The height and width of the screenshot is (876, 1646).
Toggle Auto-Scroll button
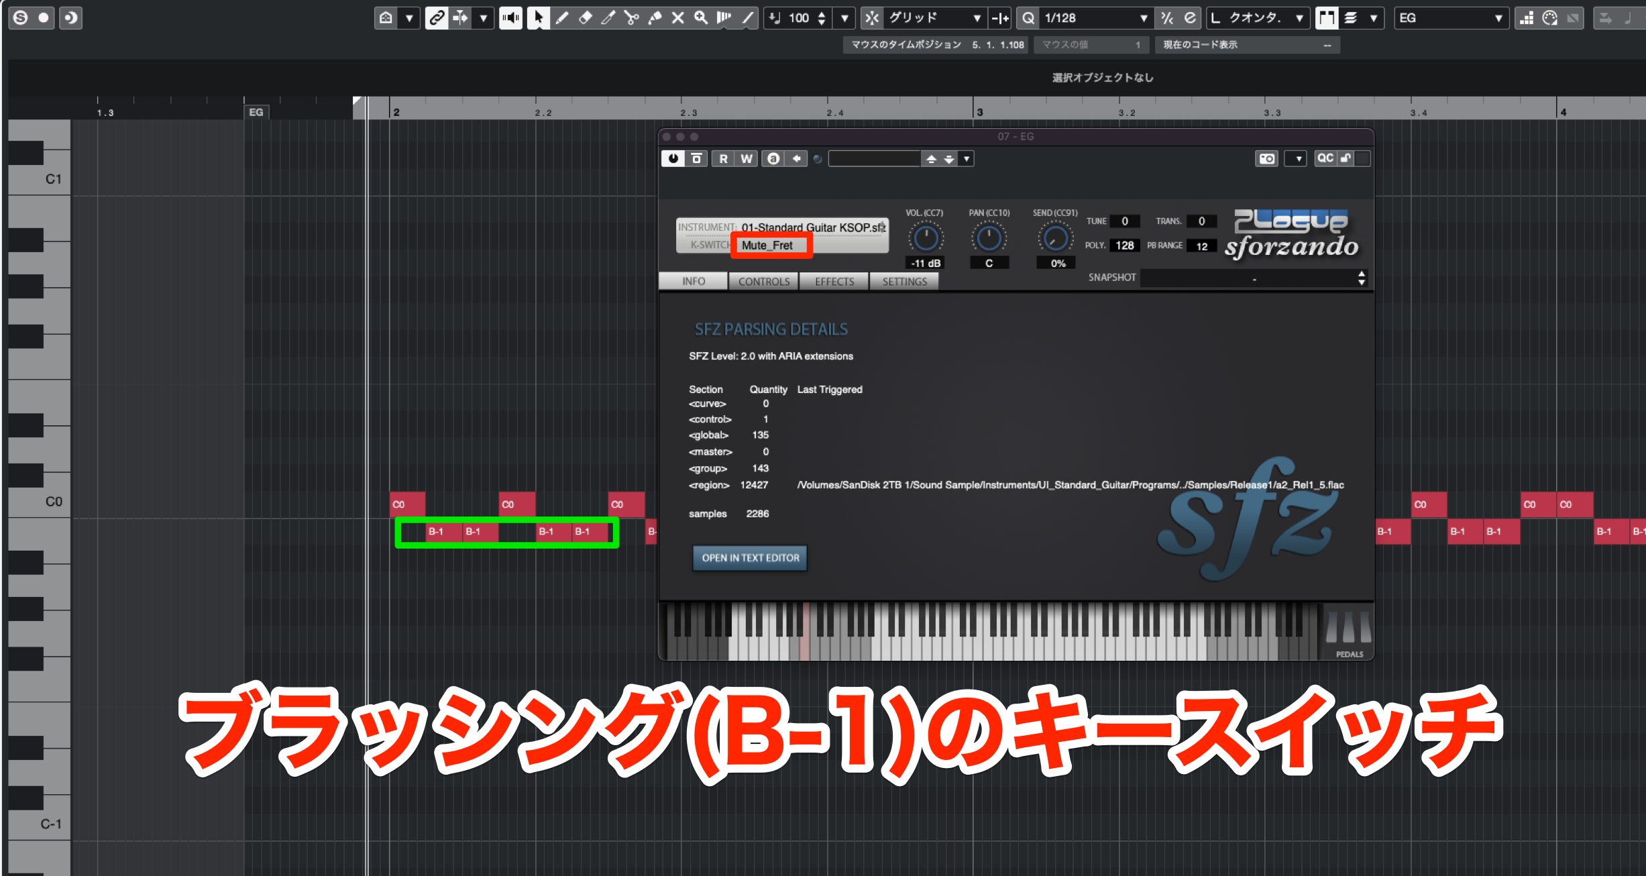(461, 18)
